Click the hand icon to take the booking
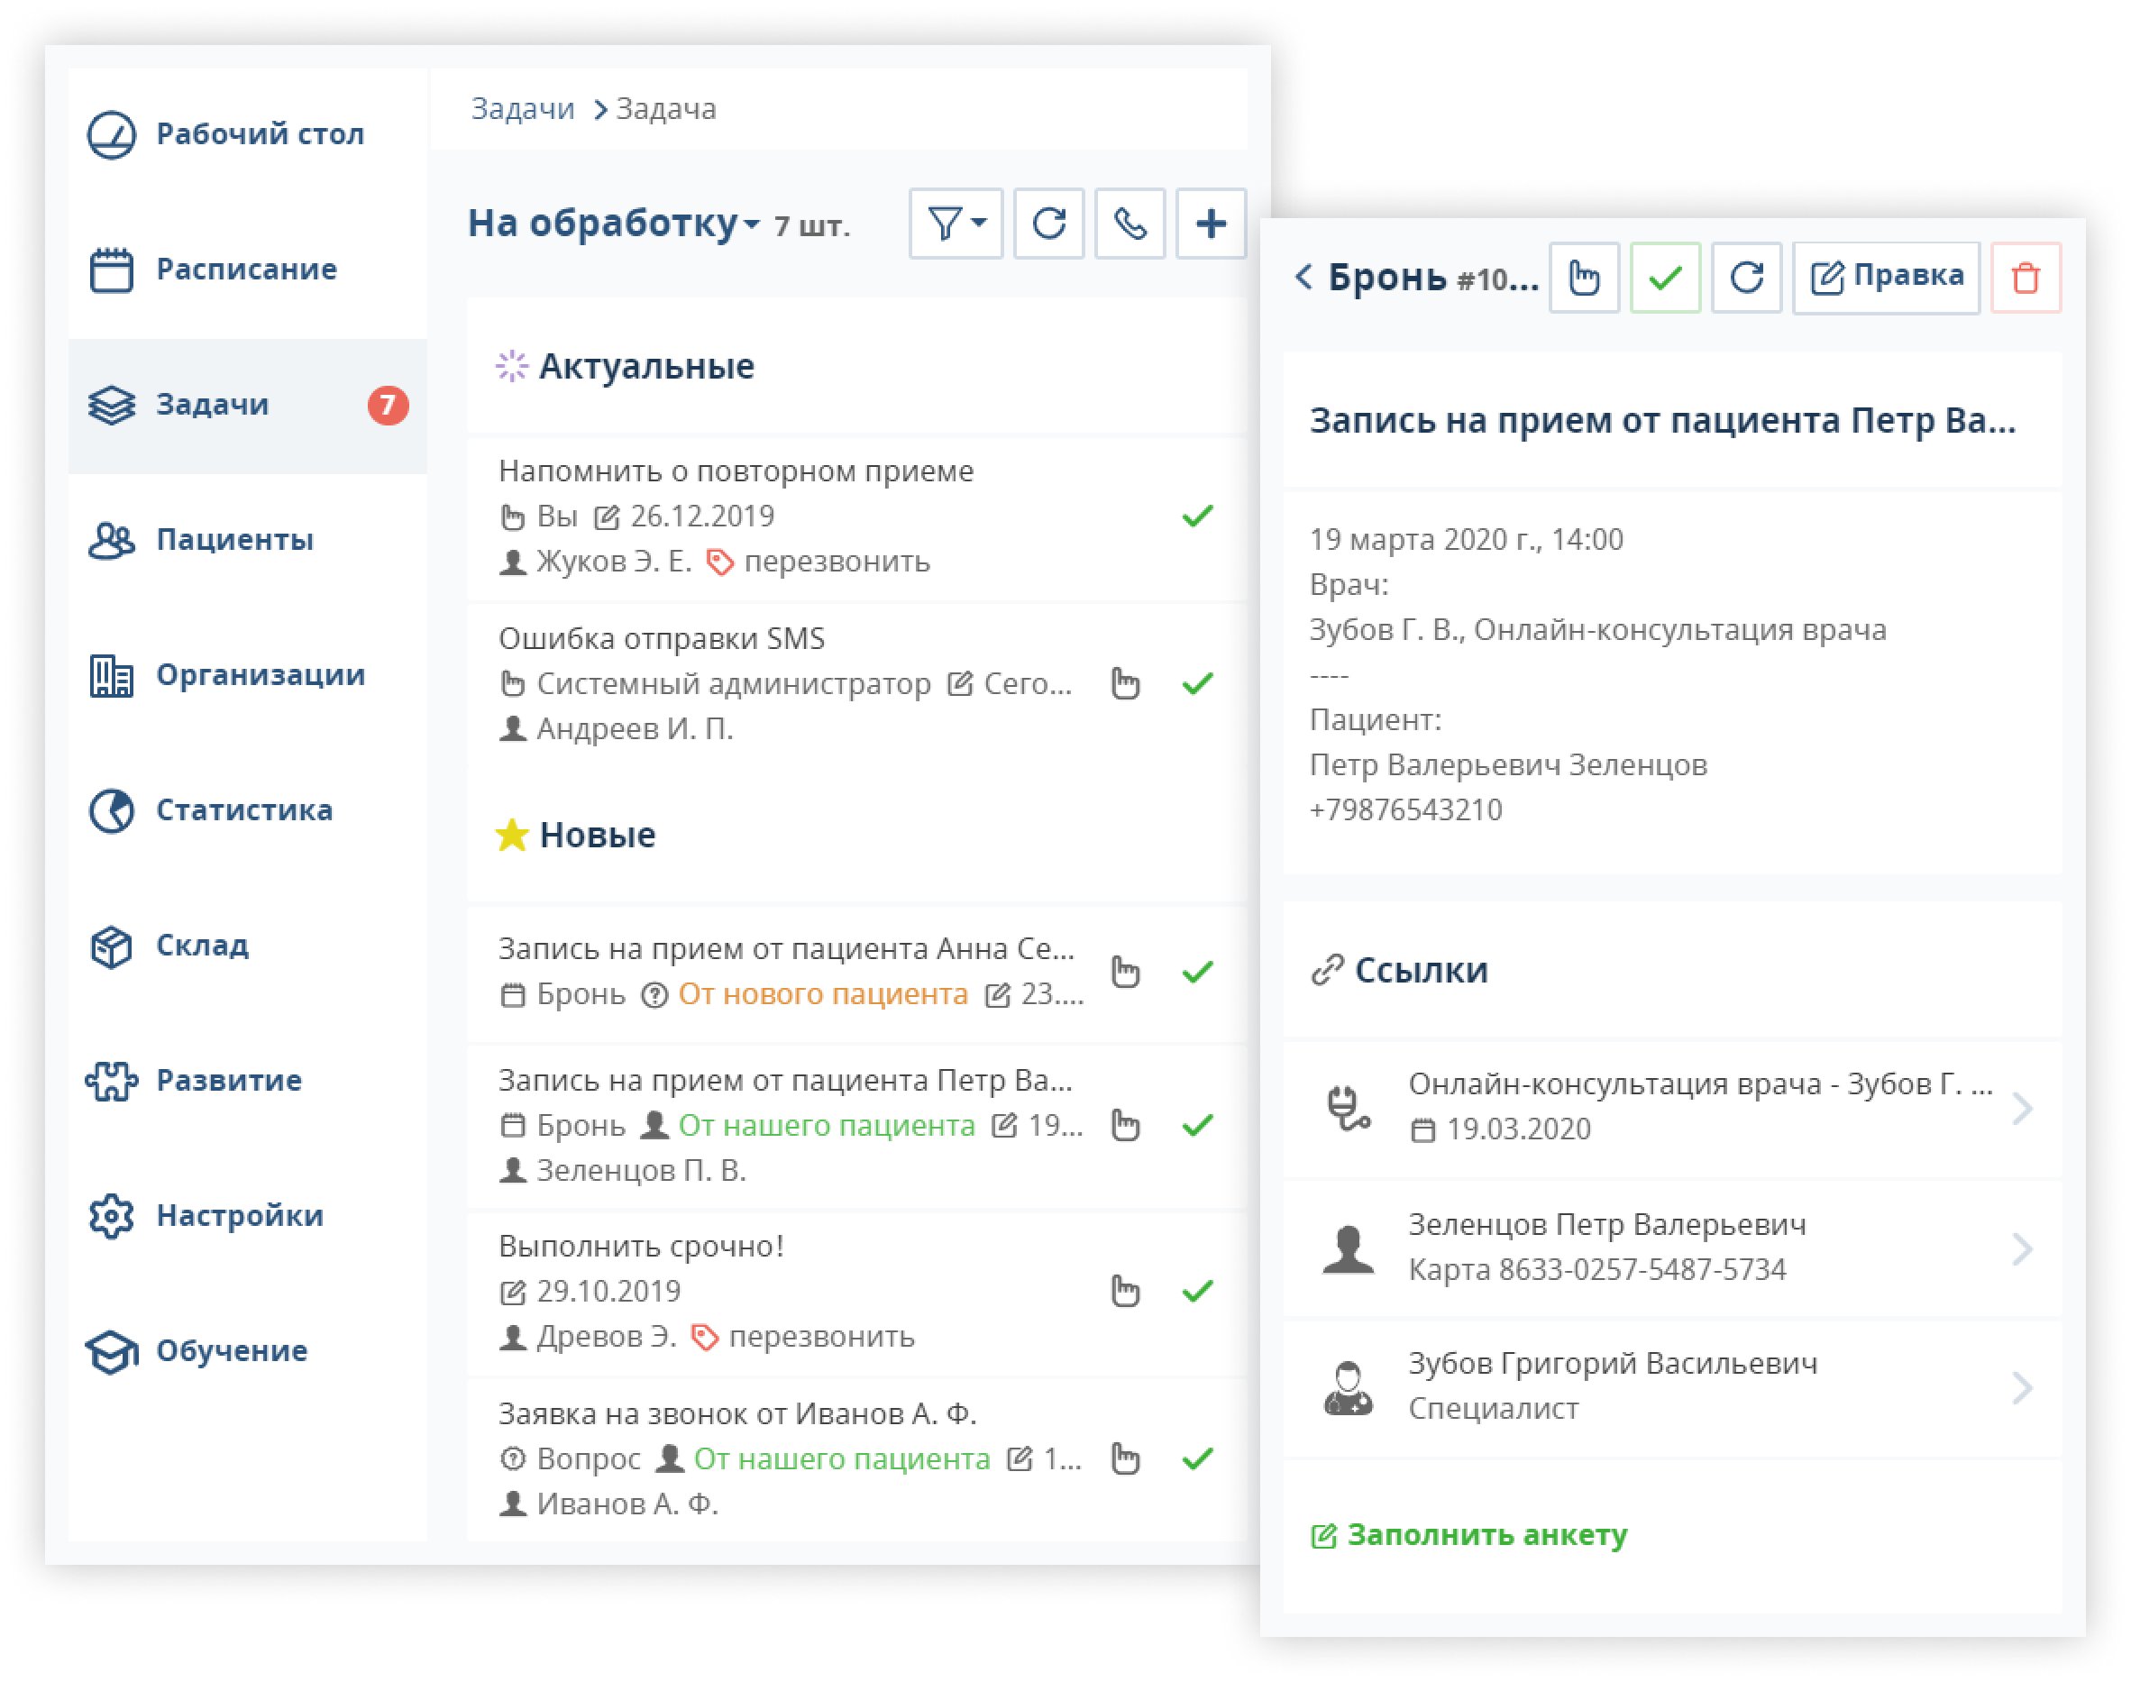Viewport: 2131px width, 1682px height. click(1584, 279)
